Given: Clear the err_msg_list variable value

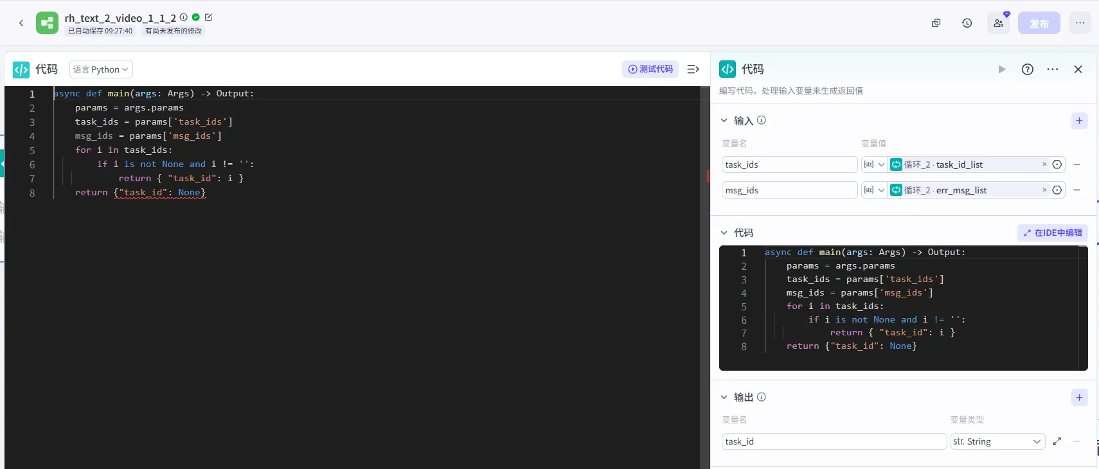Looking at the screenshot, I should 1044,190.
